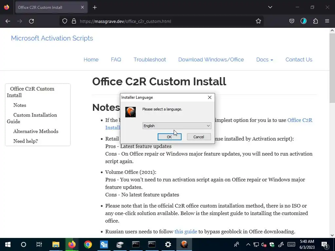
Task: Select the installer bird taskbar icon
Action: pyautogui.click(x=184, y=244)
